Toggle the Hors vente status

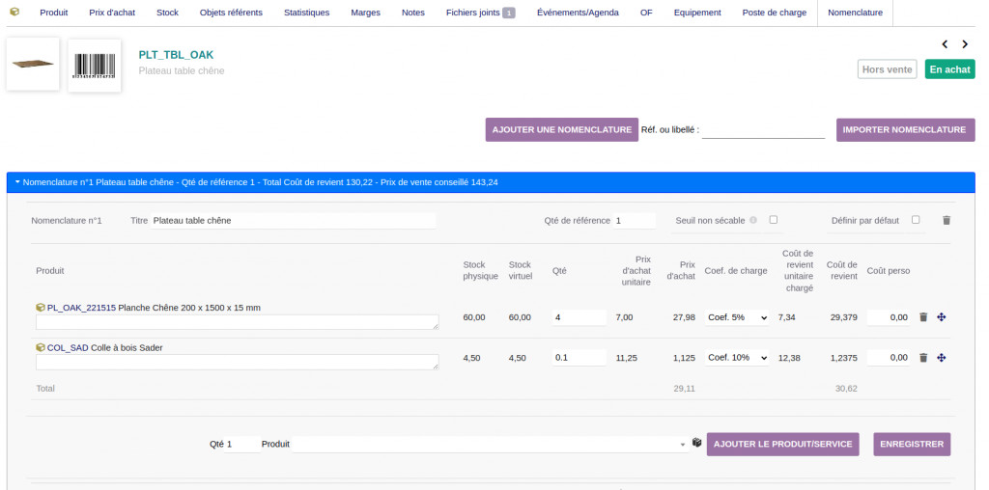click(x=887, y=69)
